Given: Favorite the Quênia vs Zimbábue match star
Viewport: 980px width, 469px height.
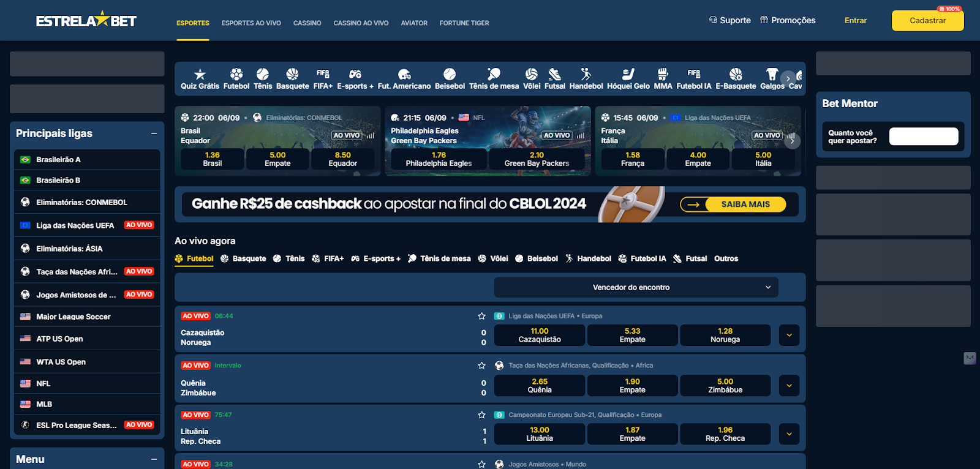Looking at the screenshot, I should (481, 366).
